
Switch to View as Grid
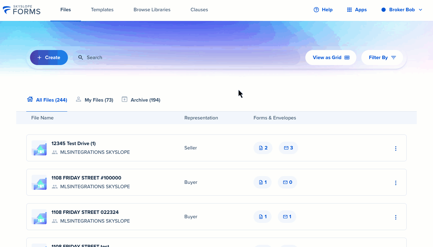(x=331, y=58)
